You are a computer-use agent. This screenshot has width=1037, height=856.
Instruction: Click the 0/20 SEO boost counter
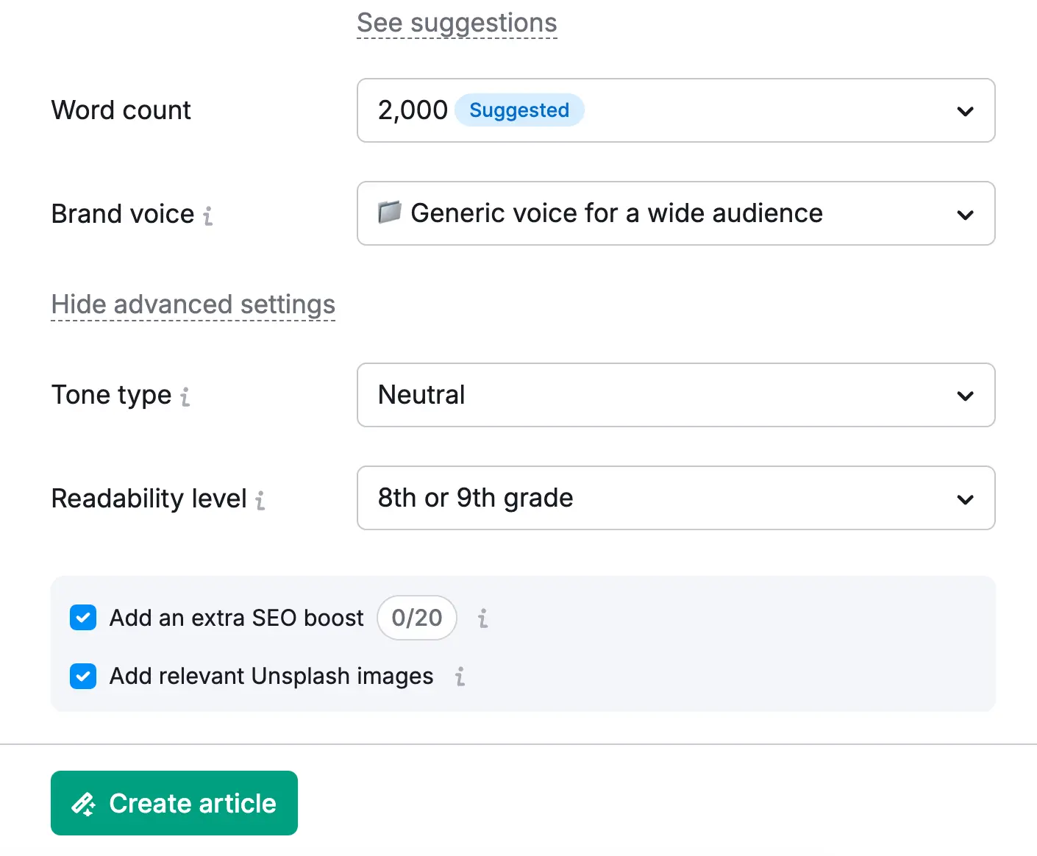click(x=417, y=618)
